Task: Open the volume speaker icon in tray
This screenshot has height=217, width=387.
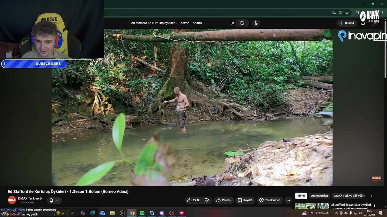Action: 360,213
